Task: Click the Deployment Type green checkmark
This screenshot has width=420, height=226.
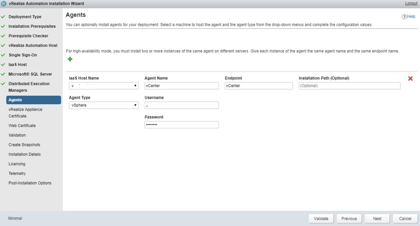Action: pyautogui.click(x=3, y=17)
